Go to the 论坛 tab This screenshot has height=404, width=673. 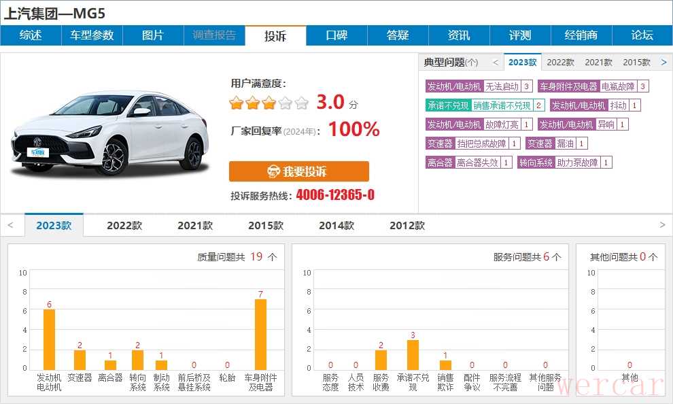coord(642,35)
